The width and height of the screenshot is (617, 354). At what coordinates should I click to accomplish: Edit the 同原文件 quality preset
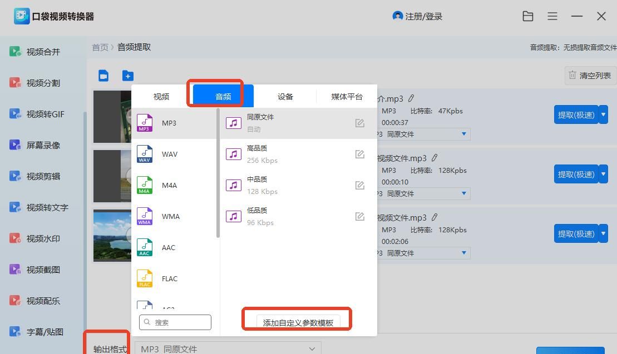pos(360,123)
